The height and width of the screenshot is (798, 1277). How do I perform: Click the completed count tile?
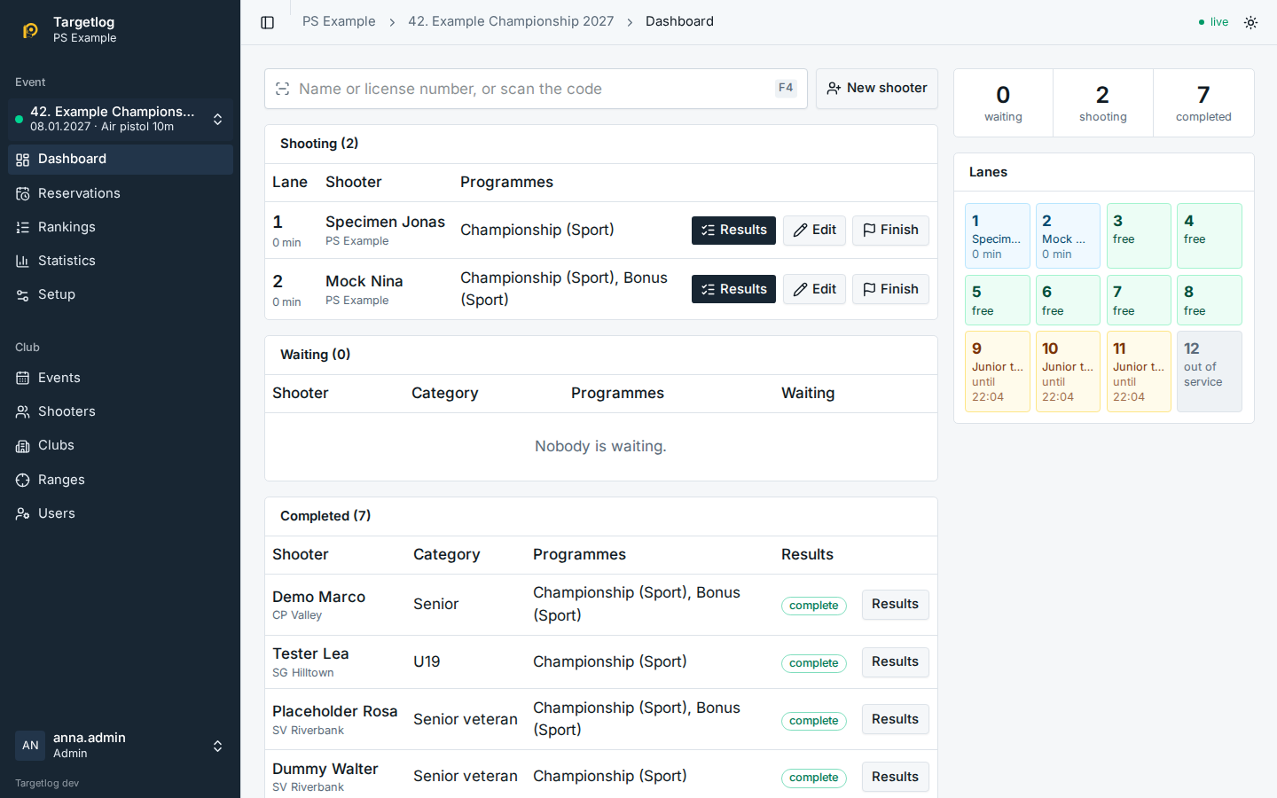tap(1203, 103)
